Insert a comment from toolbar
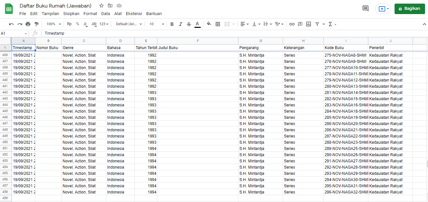Viewport: 428px width, 202px height. pos(300,24)
